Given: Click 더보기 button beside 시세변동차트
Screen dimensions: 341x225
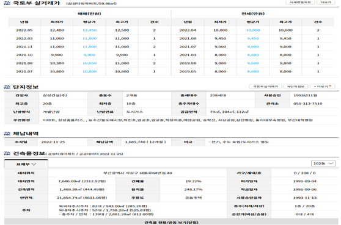Looking at the screenshot, I should [326, 2].
